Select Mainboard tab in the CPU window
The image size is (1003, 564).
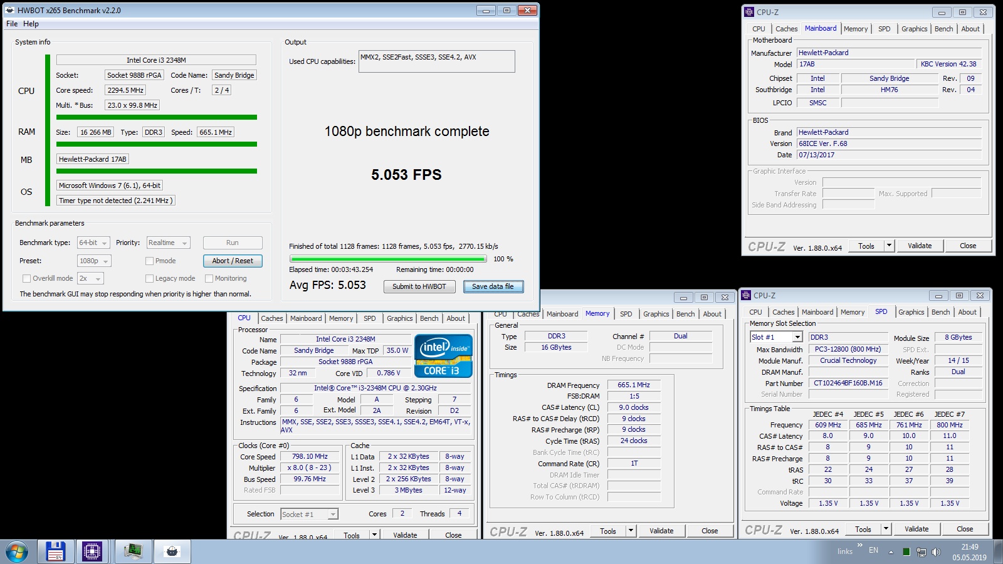point(306,318)
